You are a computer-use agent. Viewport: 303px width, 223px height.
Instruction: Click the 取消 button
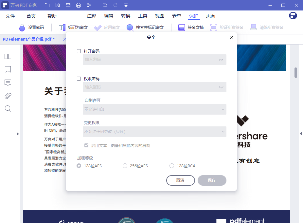(180, 180)
